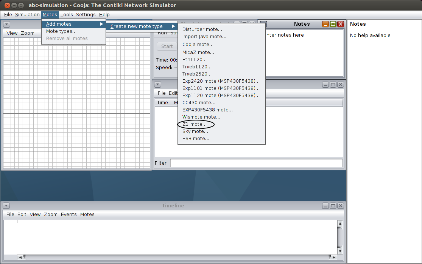
Task: Open View menu in Network panel
Action: (12, 33)
